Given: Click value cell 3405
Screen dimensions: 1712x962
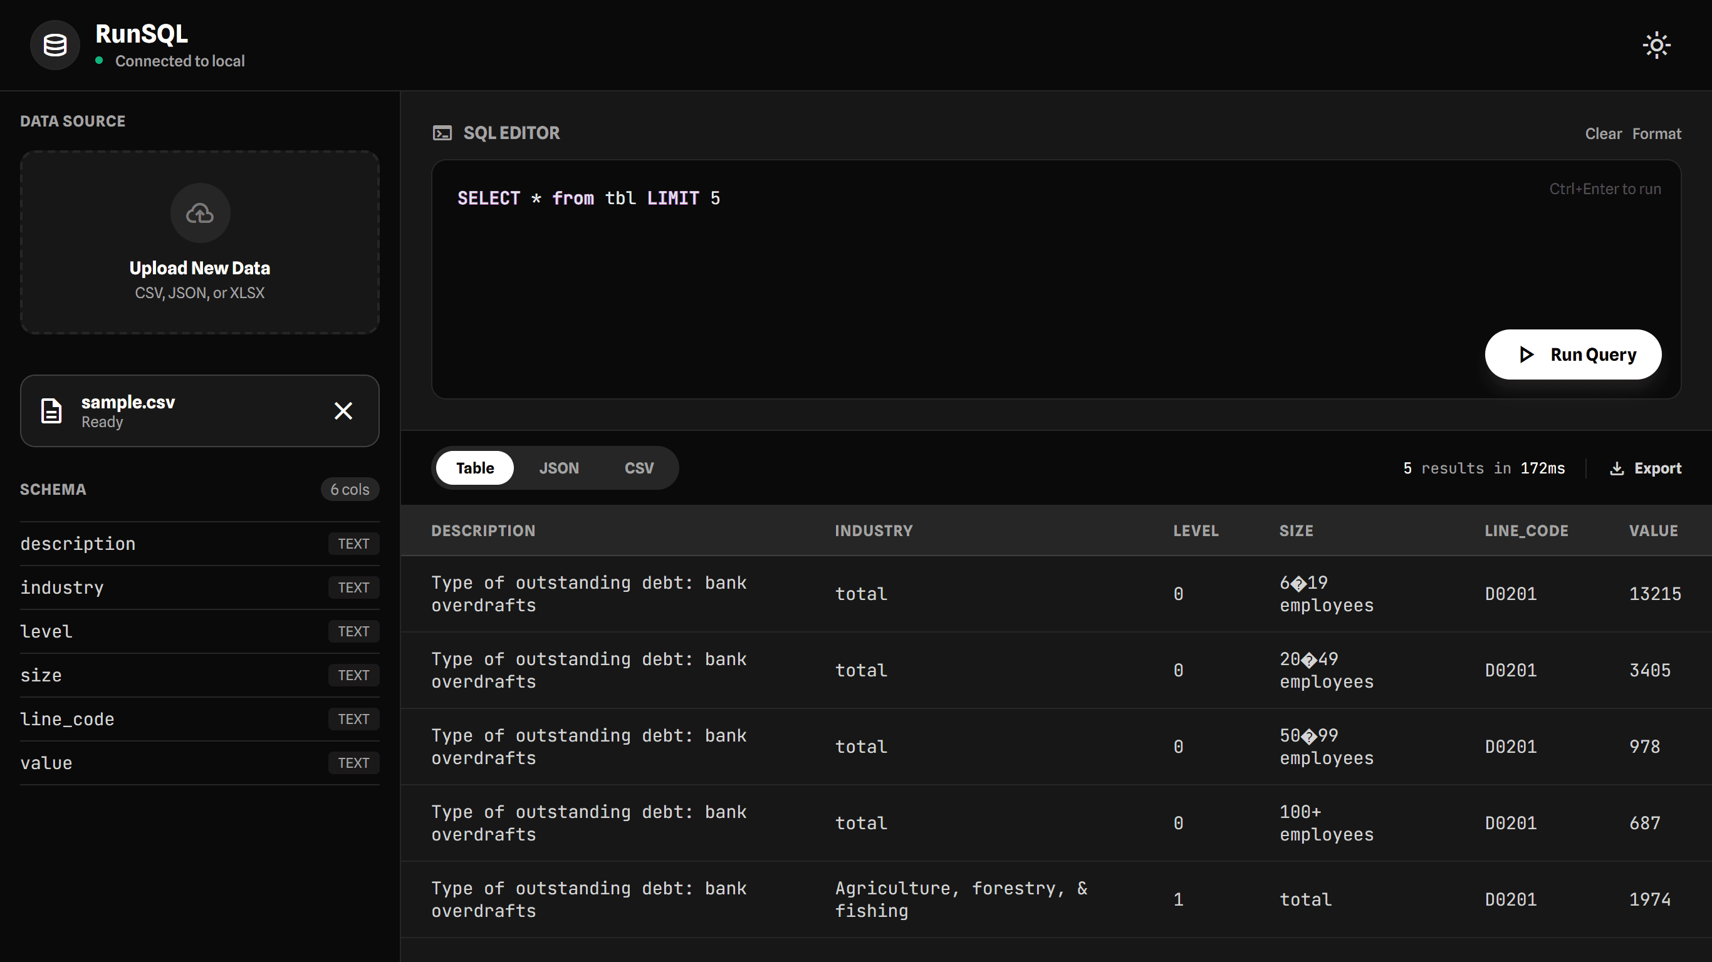Looking at the screenshot, I should (1649, 670).
